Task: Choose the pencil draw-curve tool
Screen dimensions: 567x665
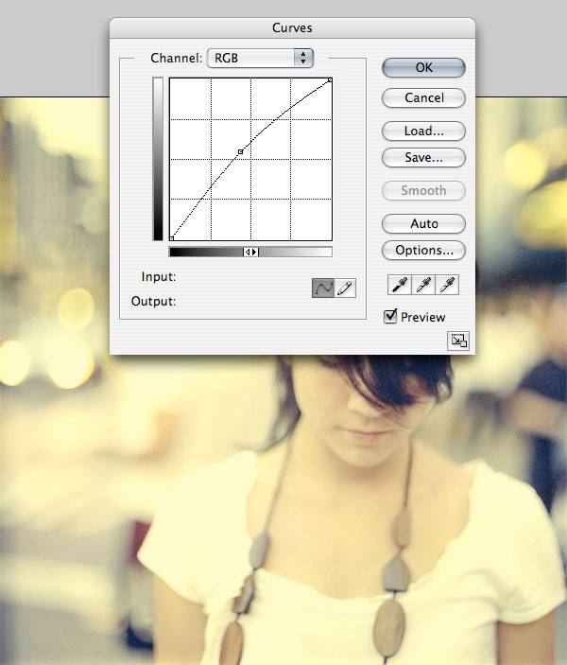Action: tap(345, 289)
